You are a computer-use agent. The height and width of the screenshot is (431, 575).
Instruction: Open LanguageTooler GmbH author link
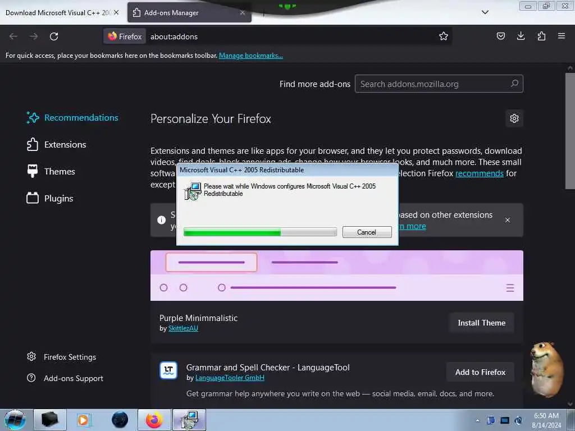[230, 378]
